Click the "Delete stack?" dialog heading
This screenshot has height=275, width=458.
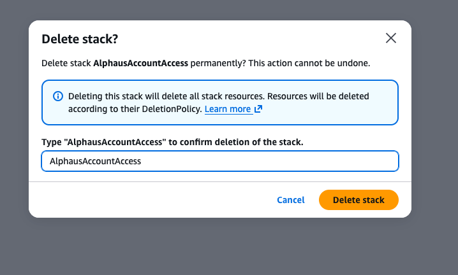click(x=80, y=39)
